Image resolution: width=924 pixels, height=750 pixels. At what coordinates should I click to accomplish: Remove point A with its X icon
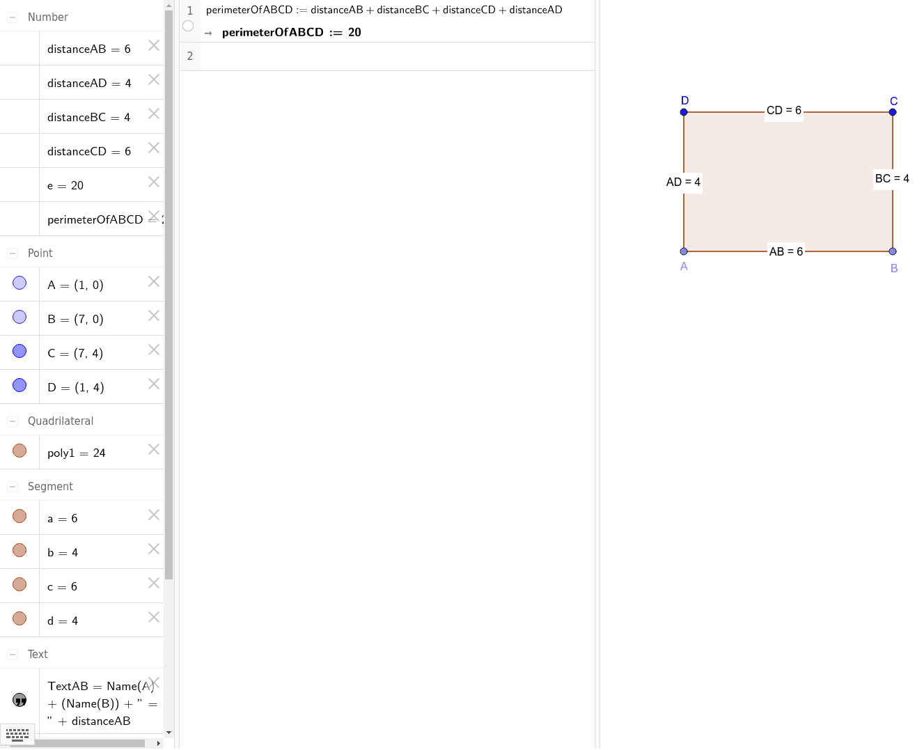[x=154, y=281]
